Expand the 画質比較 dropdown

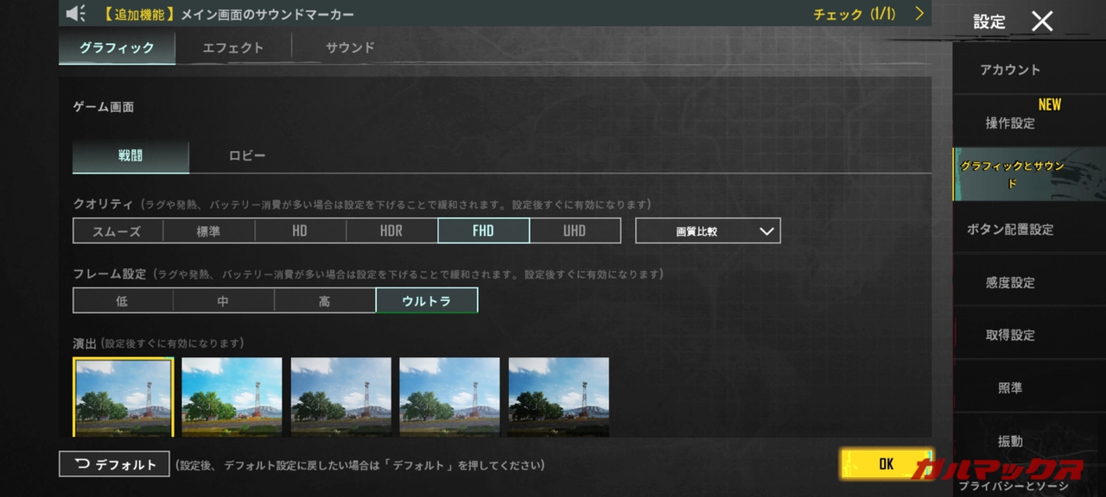(708, 231)
